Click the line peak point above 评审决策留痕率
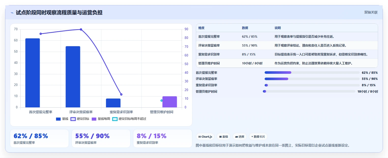Viewport: 388px width, 158px height. (x=81, y=30)
